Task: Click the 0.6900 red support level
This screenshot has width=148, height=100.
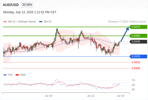Action: [136, 68]
